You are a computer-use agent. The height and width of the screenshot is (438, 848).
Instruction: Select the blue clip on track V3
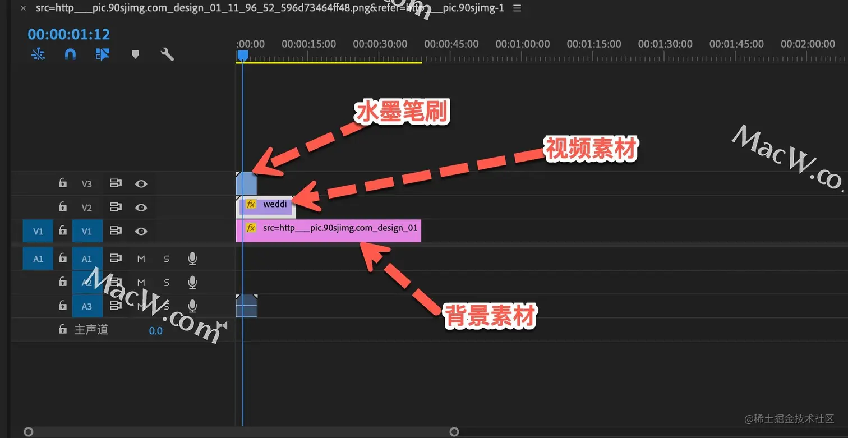point(246,183)
